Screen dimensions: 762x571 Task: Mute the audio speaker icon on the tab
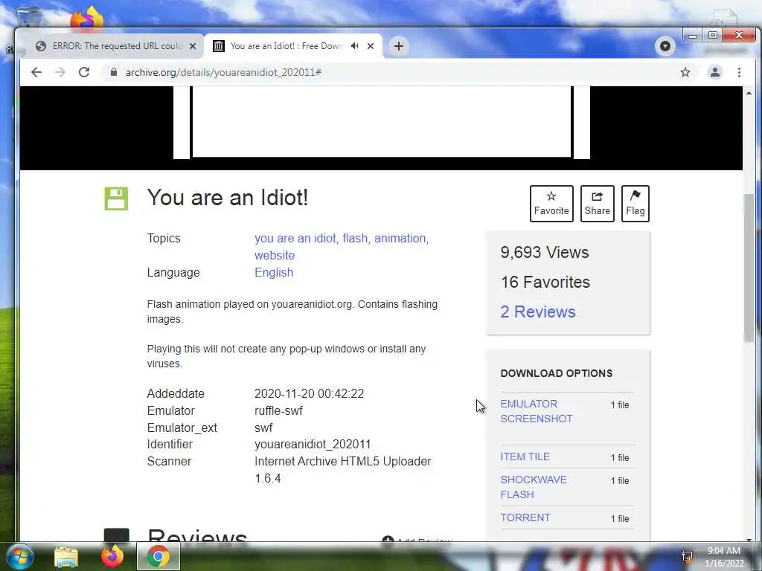click(x=355, y=46)
